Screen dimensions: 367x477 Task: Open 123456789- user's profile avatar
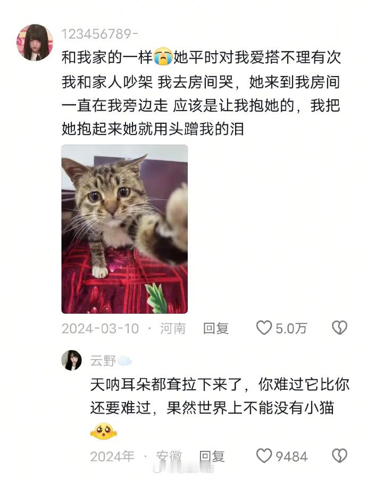click(x=35, y=43)
